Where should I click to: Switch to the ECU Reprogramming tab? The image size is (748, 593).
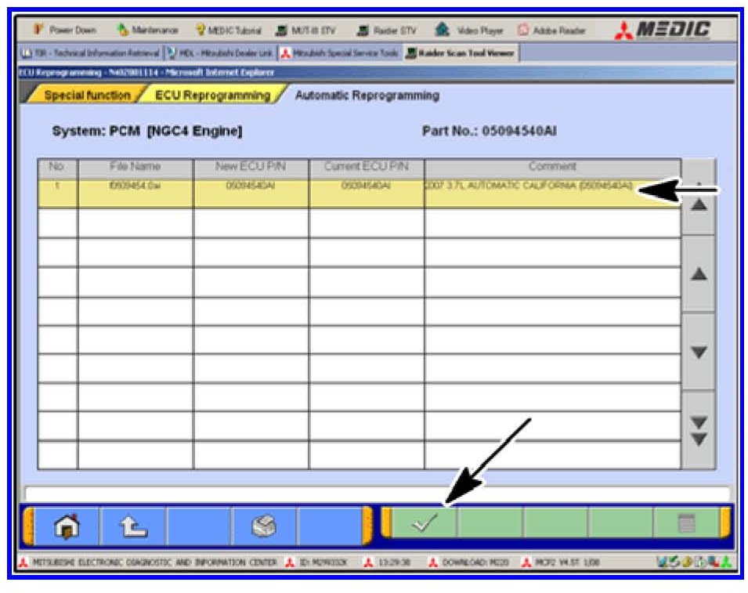click(211, 96)
